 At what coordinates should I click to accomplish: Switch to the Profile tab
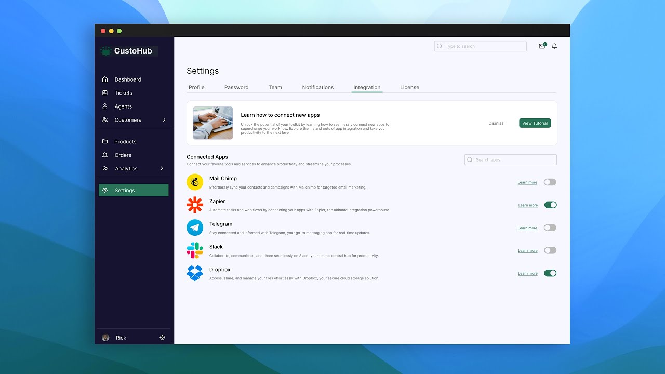[196, 87]
